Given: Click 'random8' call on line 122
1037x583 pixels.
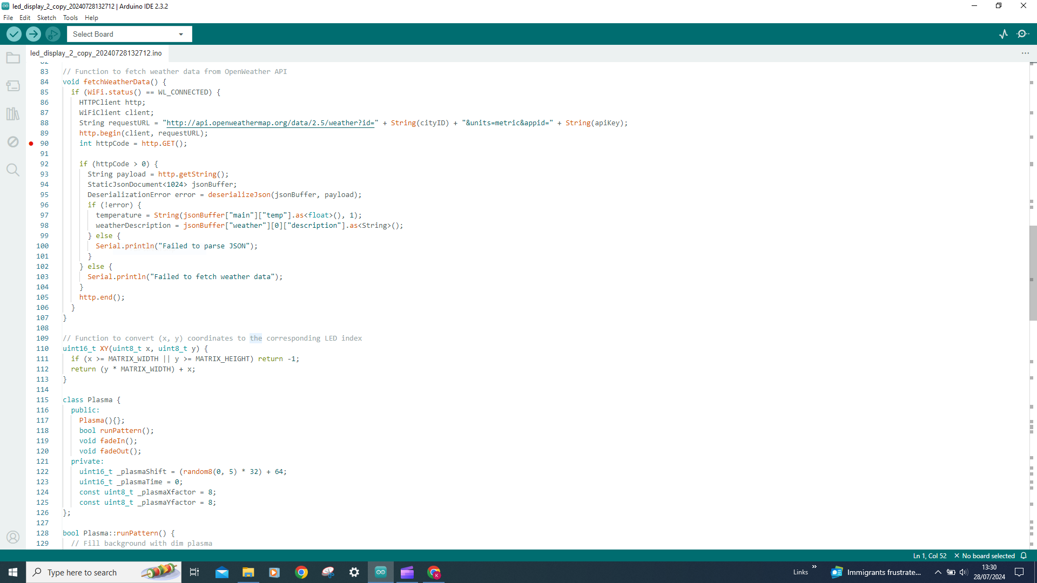Looking at the screenshot, I should [198, 472].
